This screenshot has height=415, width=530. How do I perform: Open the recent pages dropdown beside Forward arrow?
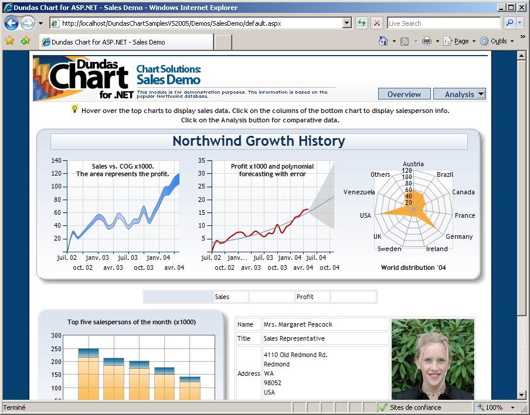click(40, 23)
